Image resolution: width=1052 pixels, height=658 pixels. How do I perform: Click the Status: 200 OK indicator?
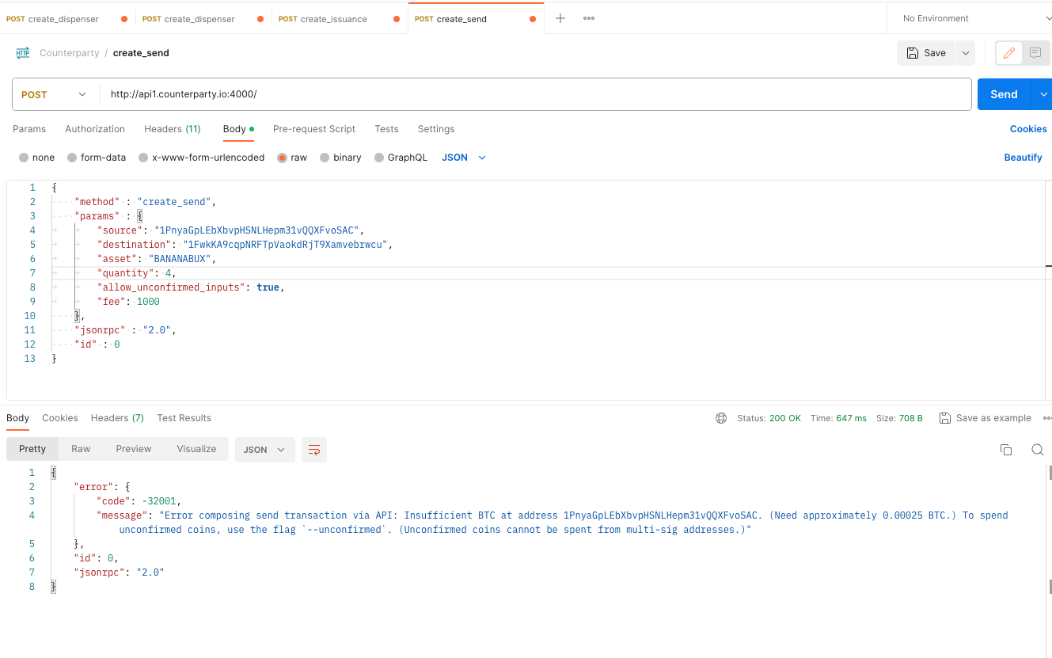[x=769, y=418]
